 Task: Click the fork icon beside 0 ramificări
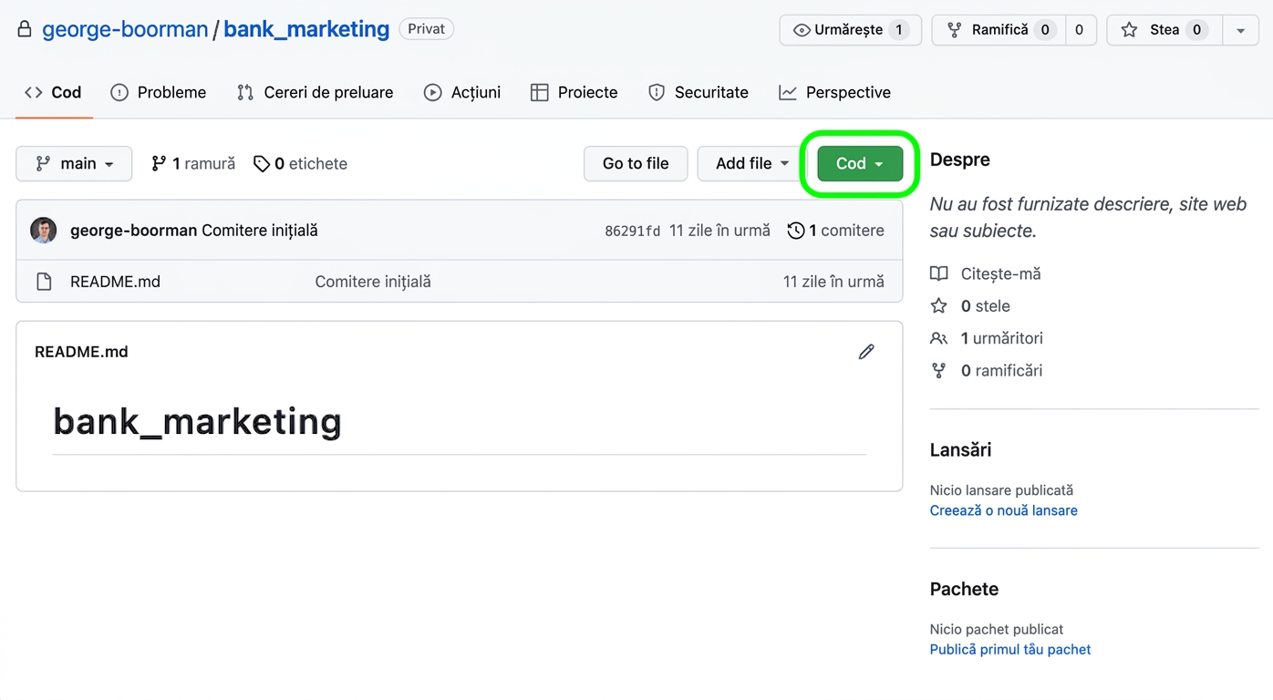[x=938, y=371]
